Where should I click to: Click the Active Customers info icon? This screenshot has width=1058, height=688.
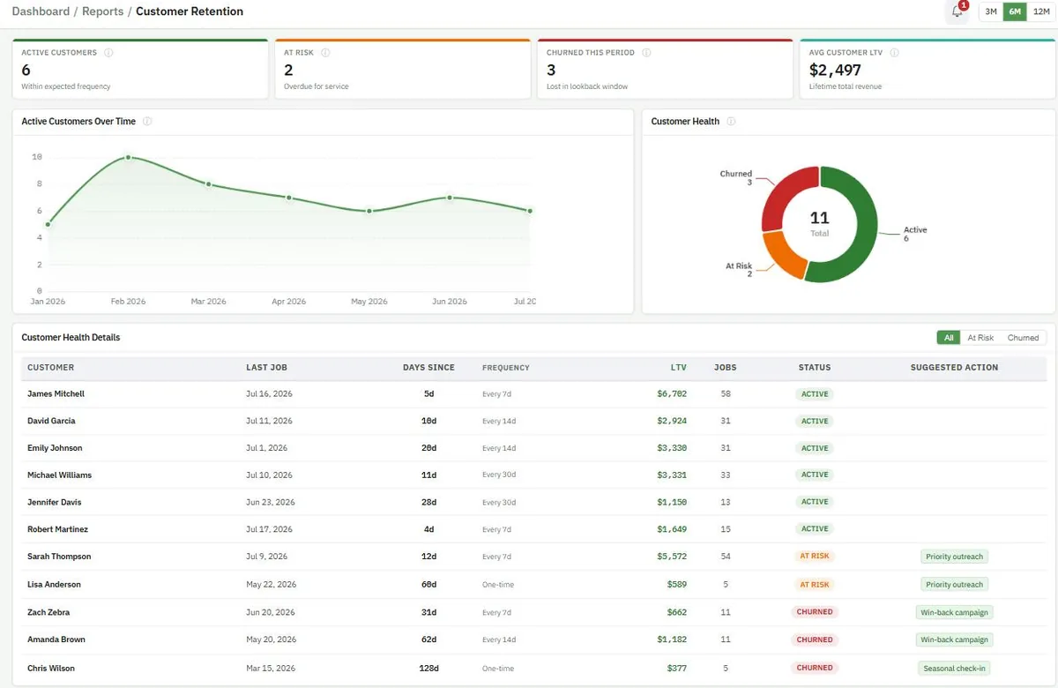(108, 53)
